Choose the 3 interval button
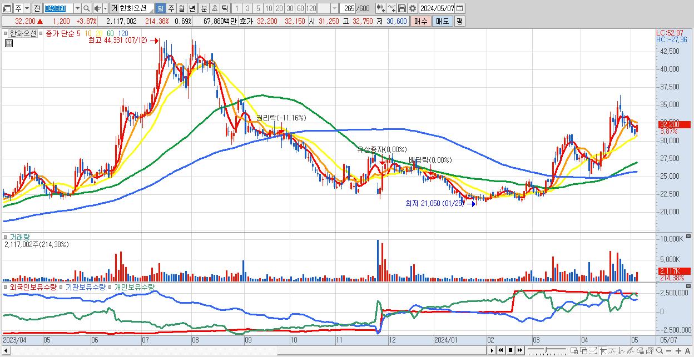 [247, 8]
